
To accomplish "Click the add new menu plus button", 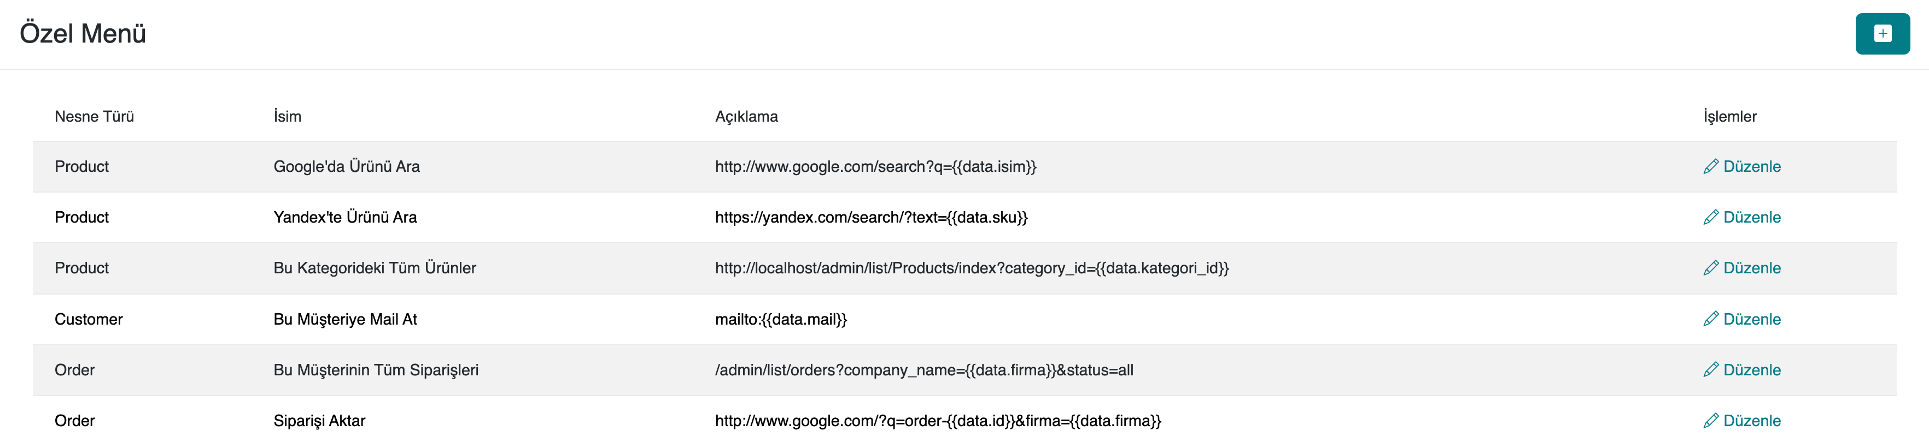I will 1882,34.
